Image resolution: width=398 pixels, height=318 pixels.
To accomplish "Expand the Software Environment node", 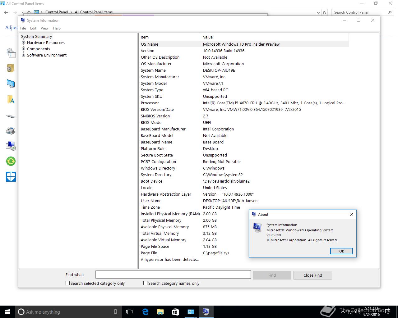I will [23, 55].
